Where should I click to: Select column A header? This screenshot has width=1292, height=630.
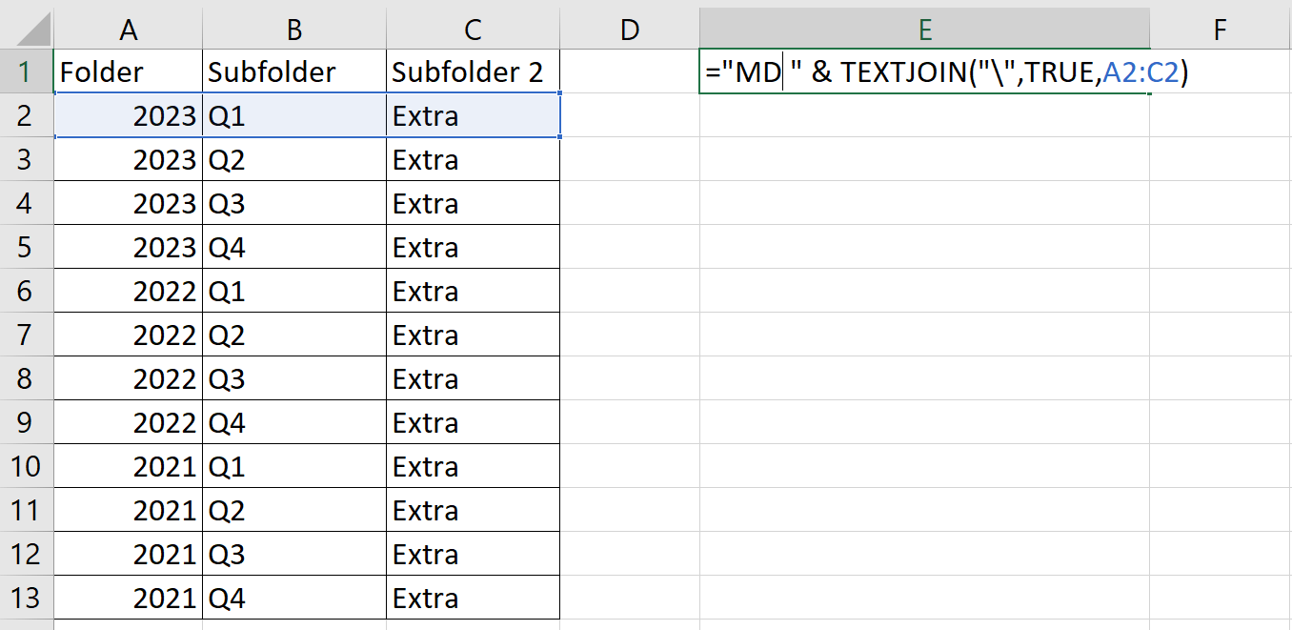click(128, 29)
